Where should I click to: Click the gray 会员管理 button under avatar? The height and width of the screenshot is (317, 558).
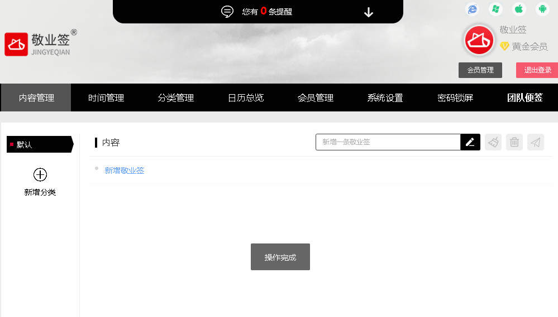480,70
